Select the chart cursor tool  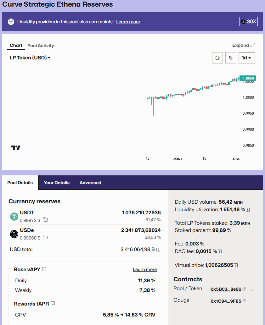click(231, 58)
